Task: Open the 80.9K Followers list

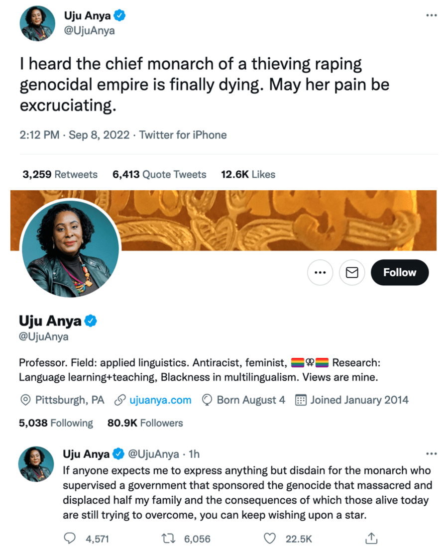Action: coord(145,423)
